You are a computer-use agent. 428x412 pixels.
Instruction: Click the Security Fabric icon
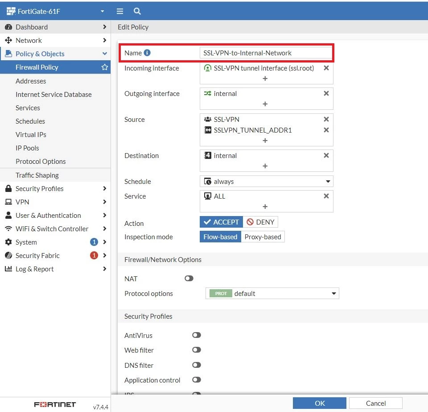tap(8, 255)
